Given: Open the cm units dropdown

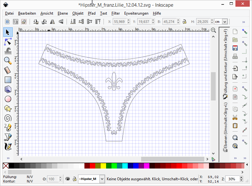Looking at the screenshot, I should tap(225, 22).
